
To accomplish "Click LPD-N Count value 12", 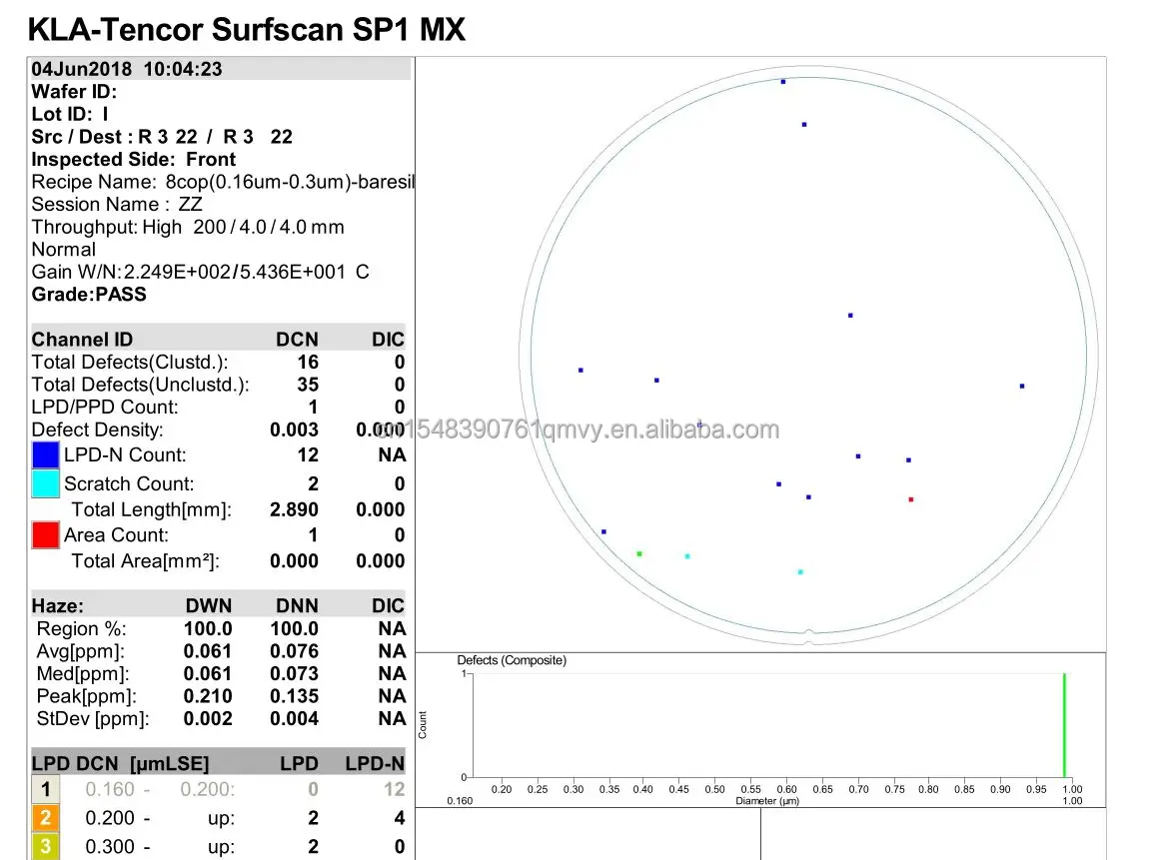I will (308, 454).
